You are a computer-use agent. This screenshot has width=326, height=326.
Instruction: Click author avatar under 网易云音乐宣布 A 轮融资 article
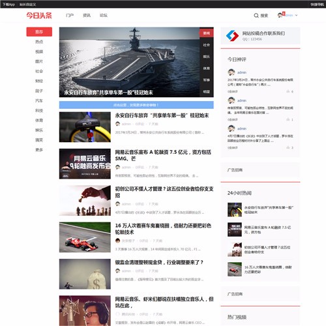point(117,167)
